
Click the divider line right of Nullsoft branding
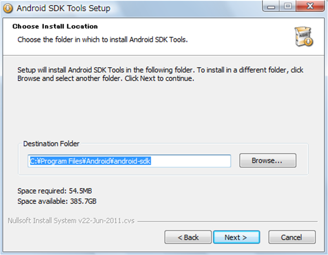pyautogui.click(x=227, y=221)
